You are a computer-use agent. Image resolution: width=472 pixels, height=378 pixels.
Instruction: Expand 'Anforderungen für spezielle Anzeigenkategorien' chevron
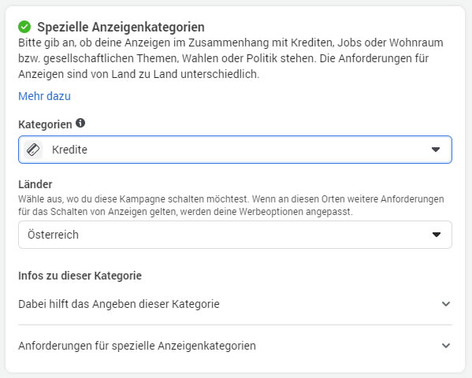coord(446,346)
